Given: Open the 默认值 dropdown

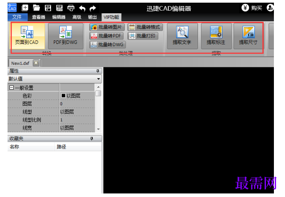Looking at the screenshot, I should pos(99,79).
